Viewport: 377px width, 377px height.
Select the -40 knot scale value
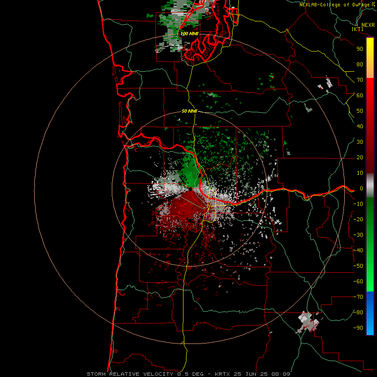[358, 250]
